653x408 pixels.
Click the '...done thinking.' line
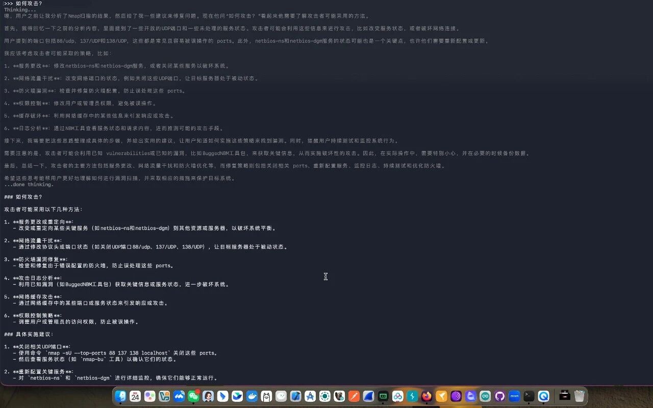(x=29, y=185)
